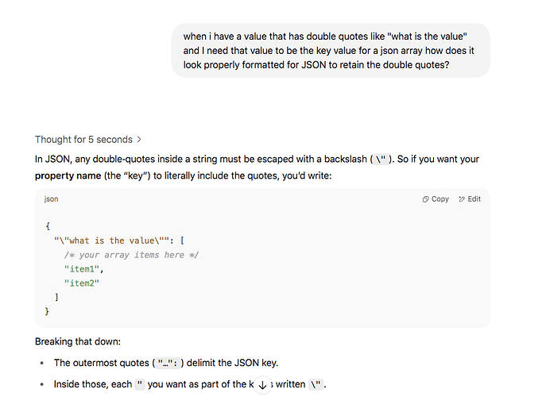Expand the "Thought for 5 seconds" section

pyautogui.click(x=83, y=139)
